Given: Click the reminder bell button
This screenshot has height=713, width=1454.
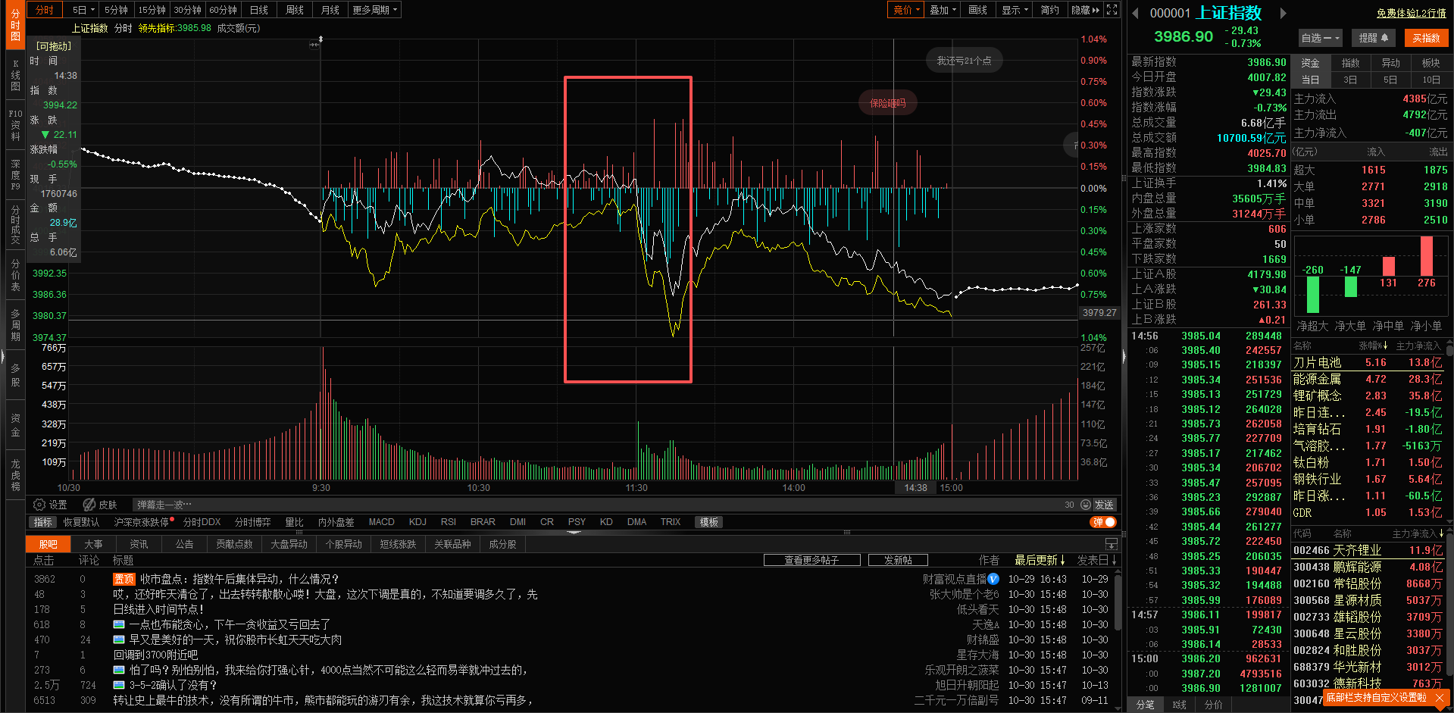Looking at the screenshot, I should 1373,38.
